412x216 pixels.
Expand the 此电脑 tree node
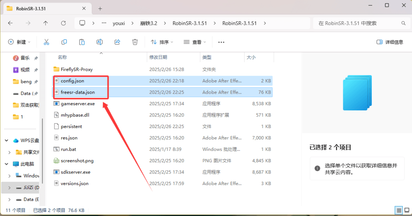(x=7, y=164)
